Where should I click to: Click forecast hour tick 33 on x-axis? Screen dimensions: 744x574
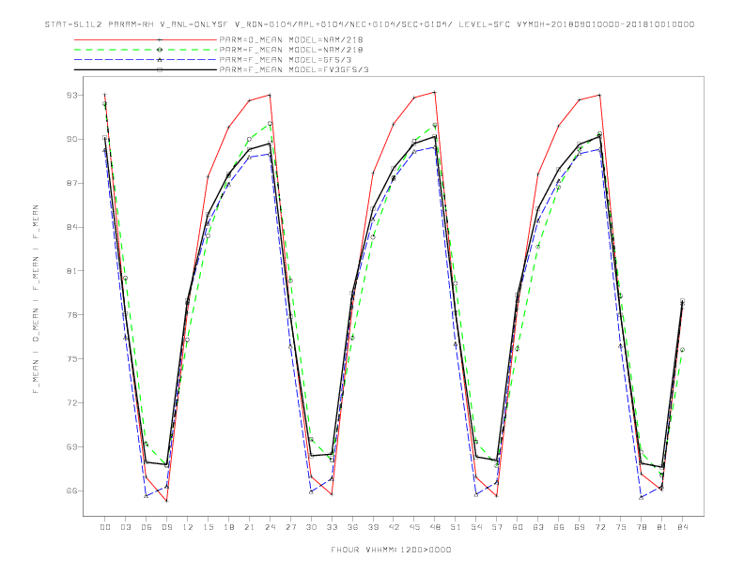click(332, 527)
